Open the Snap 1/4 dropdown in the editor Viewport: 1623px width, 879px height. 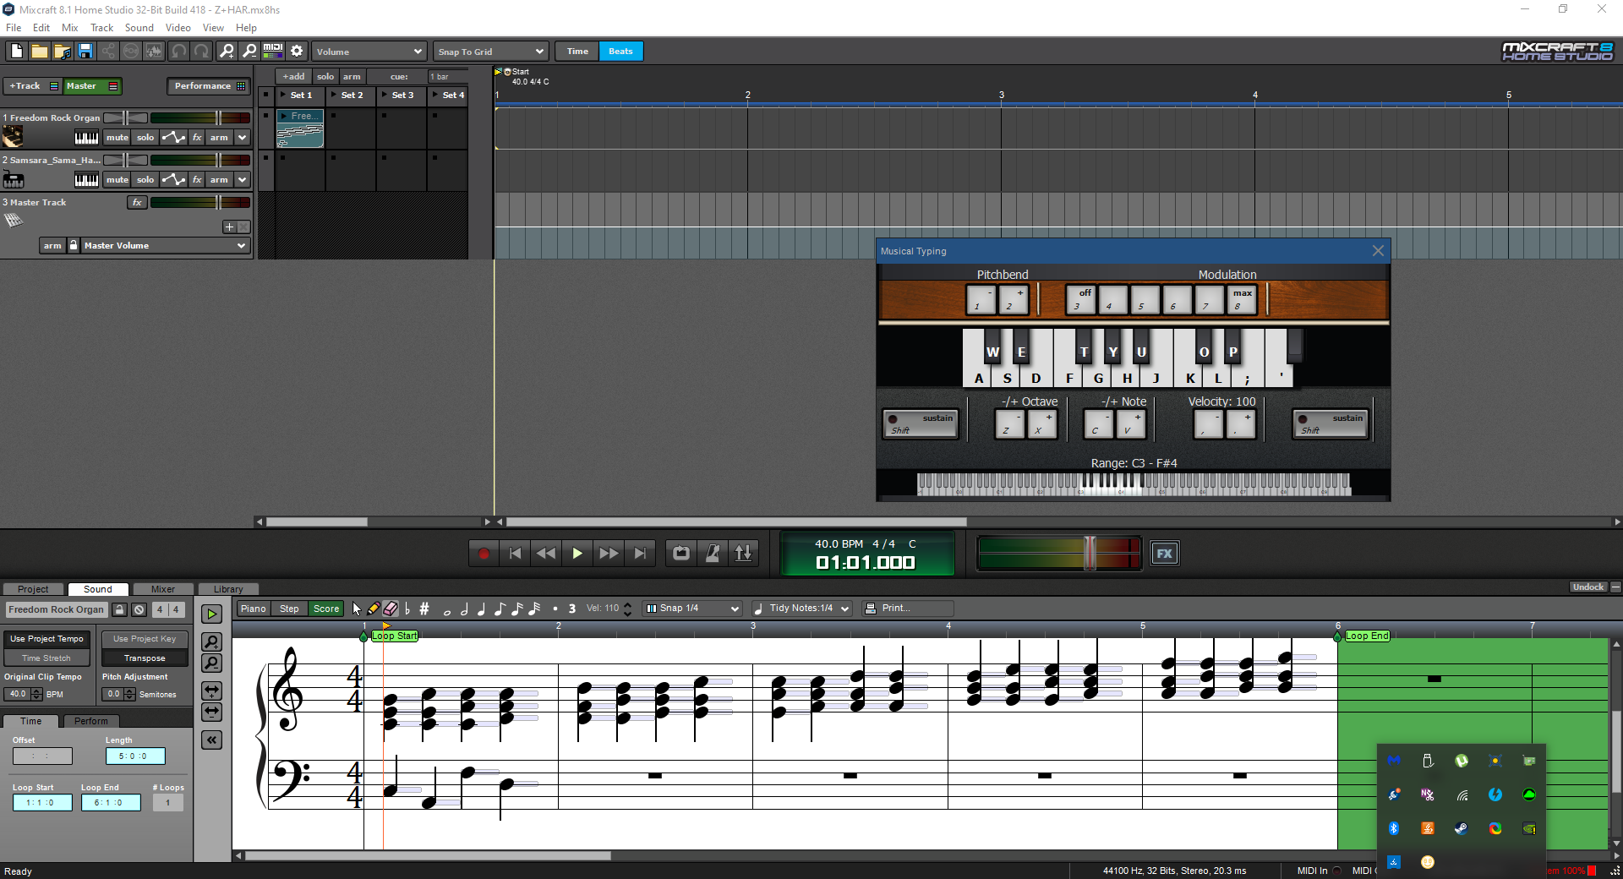[692, 609]
